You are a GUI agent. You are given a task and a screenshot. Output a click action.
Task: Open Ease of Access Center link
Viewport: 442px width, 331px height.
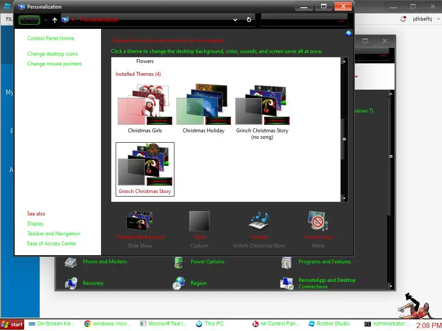coord(52,243)
